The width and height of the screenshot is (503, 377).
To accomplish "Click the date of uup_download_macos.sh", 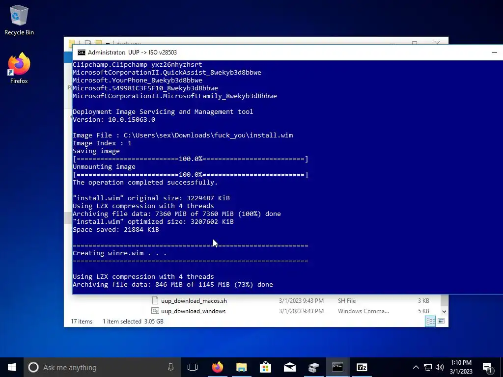I will 301,301.
